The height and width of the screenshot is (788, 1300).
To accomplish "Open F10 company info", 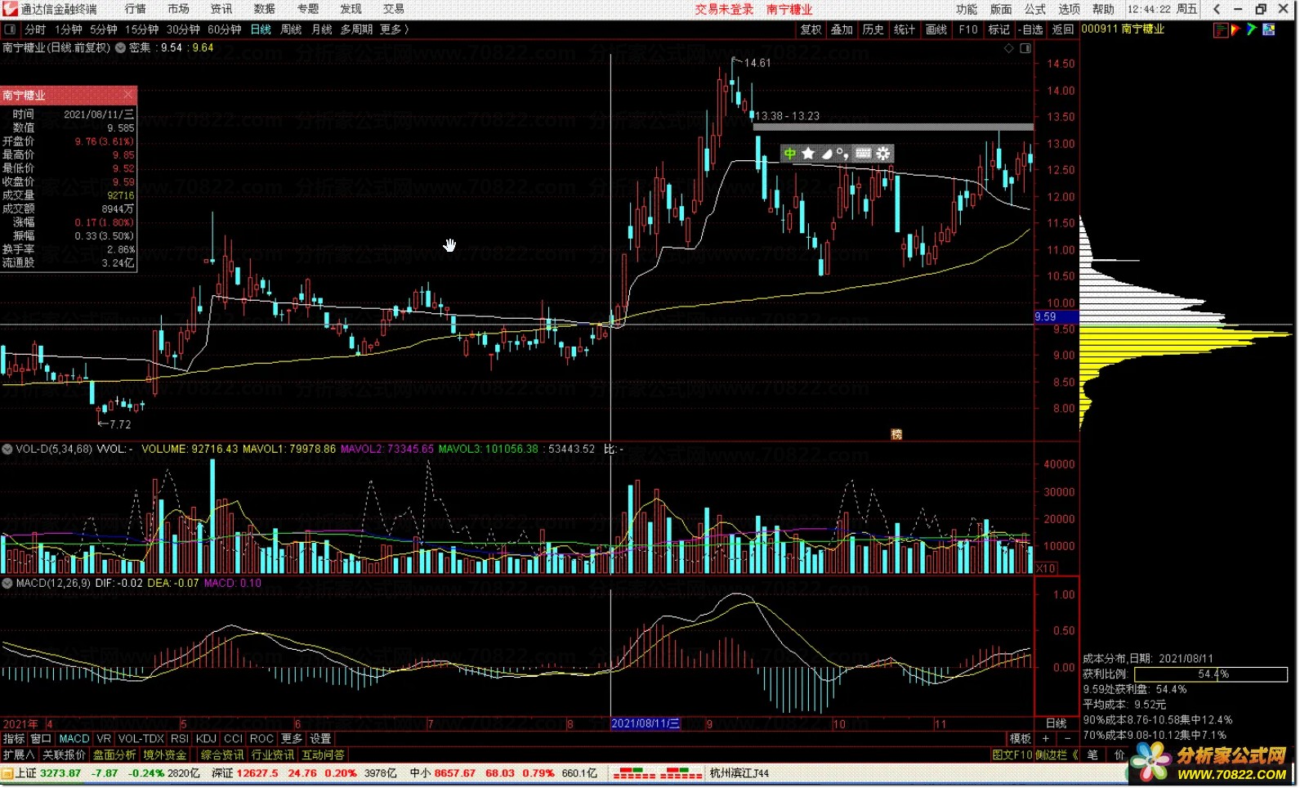I will click(x=968, y=29).
